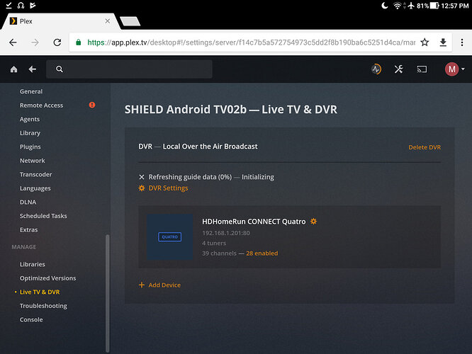This screenshot has height=354, width=472.
Task: Expand the account dropdown arrow
Action: (463, 69)
